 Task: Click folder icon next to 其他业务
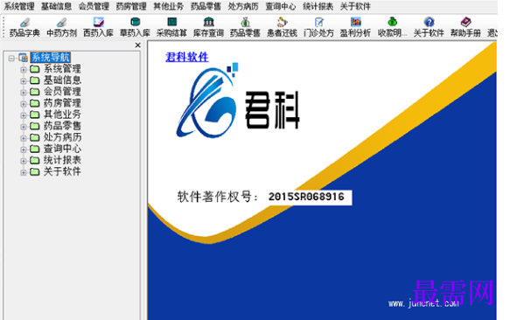[34, 115]
